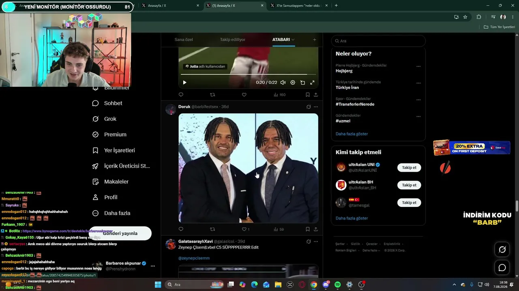Like the video post
The width and height of the screenshot is (519, 291).
[244, 95]
